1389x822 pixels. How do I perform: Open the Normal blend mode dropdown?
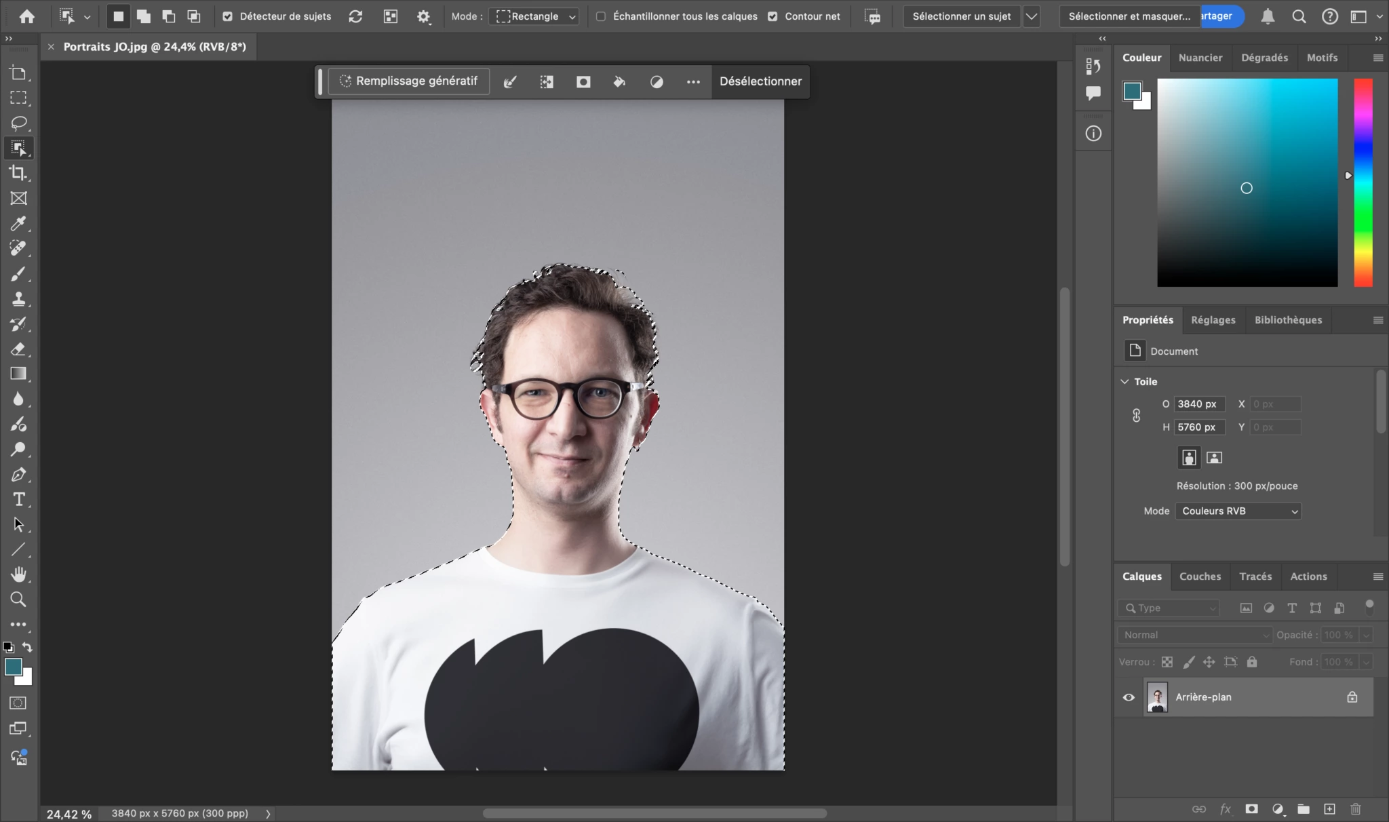(x=1195, y=635)
